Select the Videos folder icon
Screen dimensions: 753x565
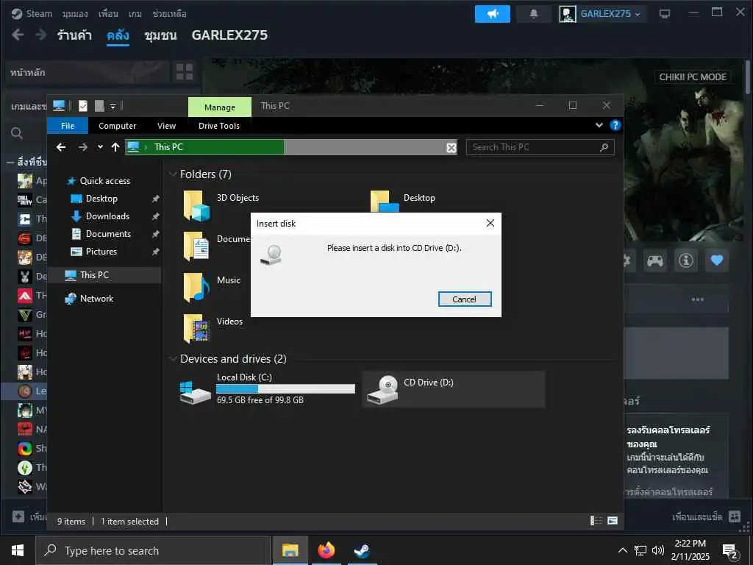click(196, 328)
